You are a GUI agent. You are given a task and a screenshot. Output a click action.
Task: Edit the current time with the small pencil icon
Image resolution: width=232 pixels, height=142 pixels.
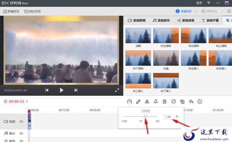(x=27, y=101)
